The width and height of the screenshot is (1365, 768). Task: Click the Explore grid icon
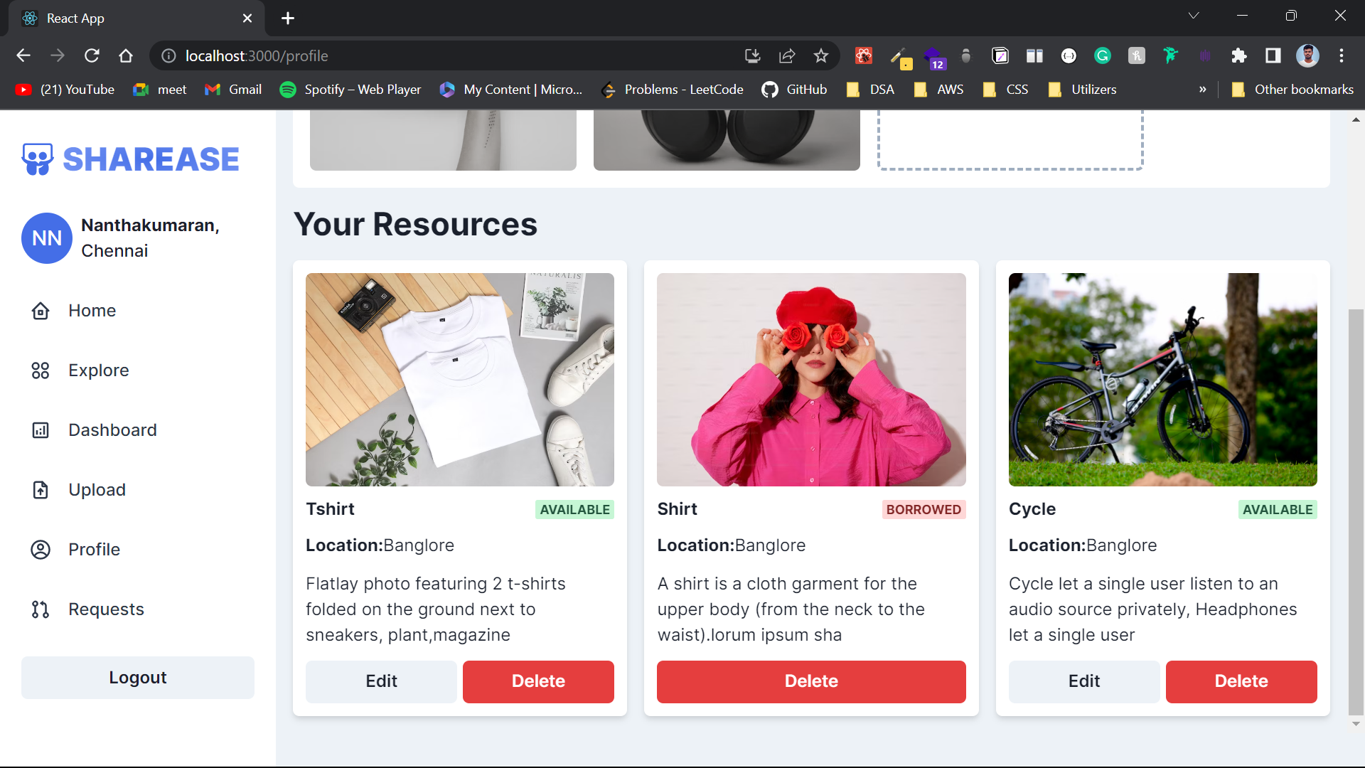[x=41, y=370]
